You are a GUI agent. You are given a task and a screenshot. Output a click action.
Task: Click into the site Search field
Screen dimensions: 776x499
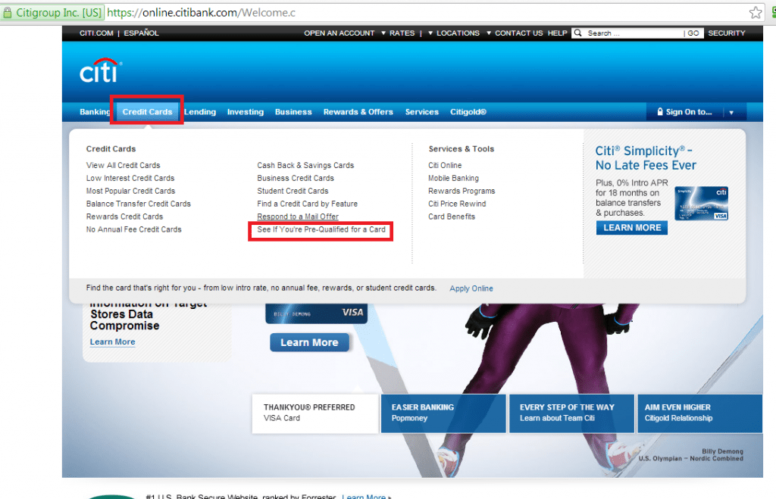coord(633,33)
